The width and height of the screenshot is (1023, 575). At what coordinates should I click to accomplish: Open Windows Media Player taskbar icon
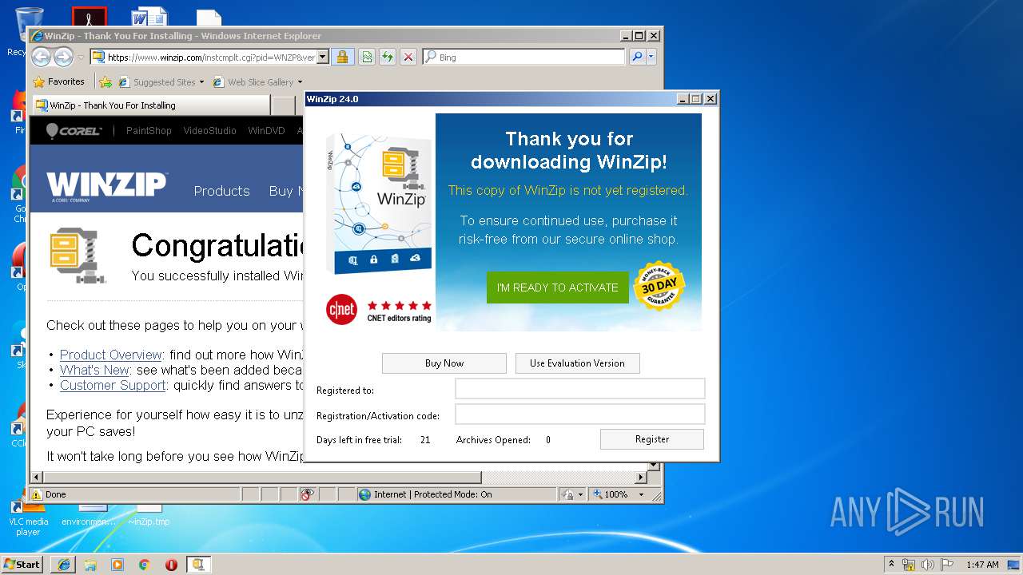[x=117, y=565]
